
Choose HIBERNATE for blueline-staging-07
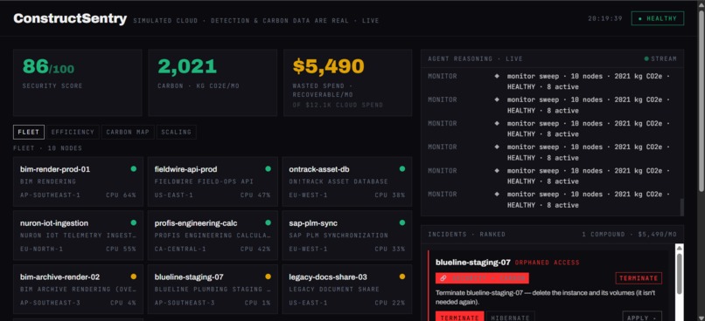tap(510, 317)
